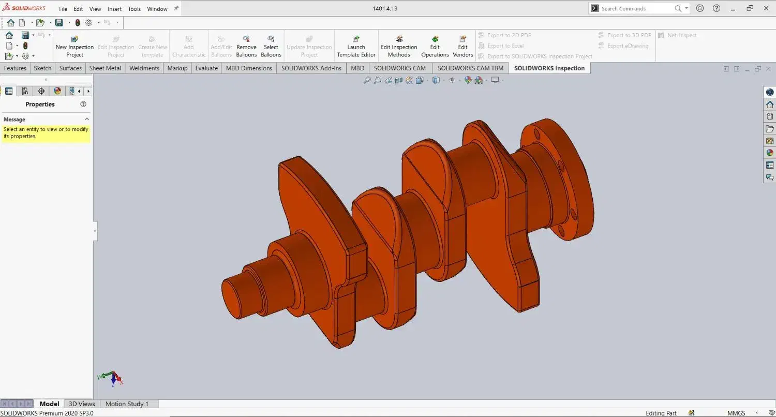
Task: Collapse the Message section chevron
Action: (x=87, y=120)
